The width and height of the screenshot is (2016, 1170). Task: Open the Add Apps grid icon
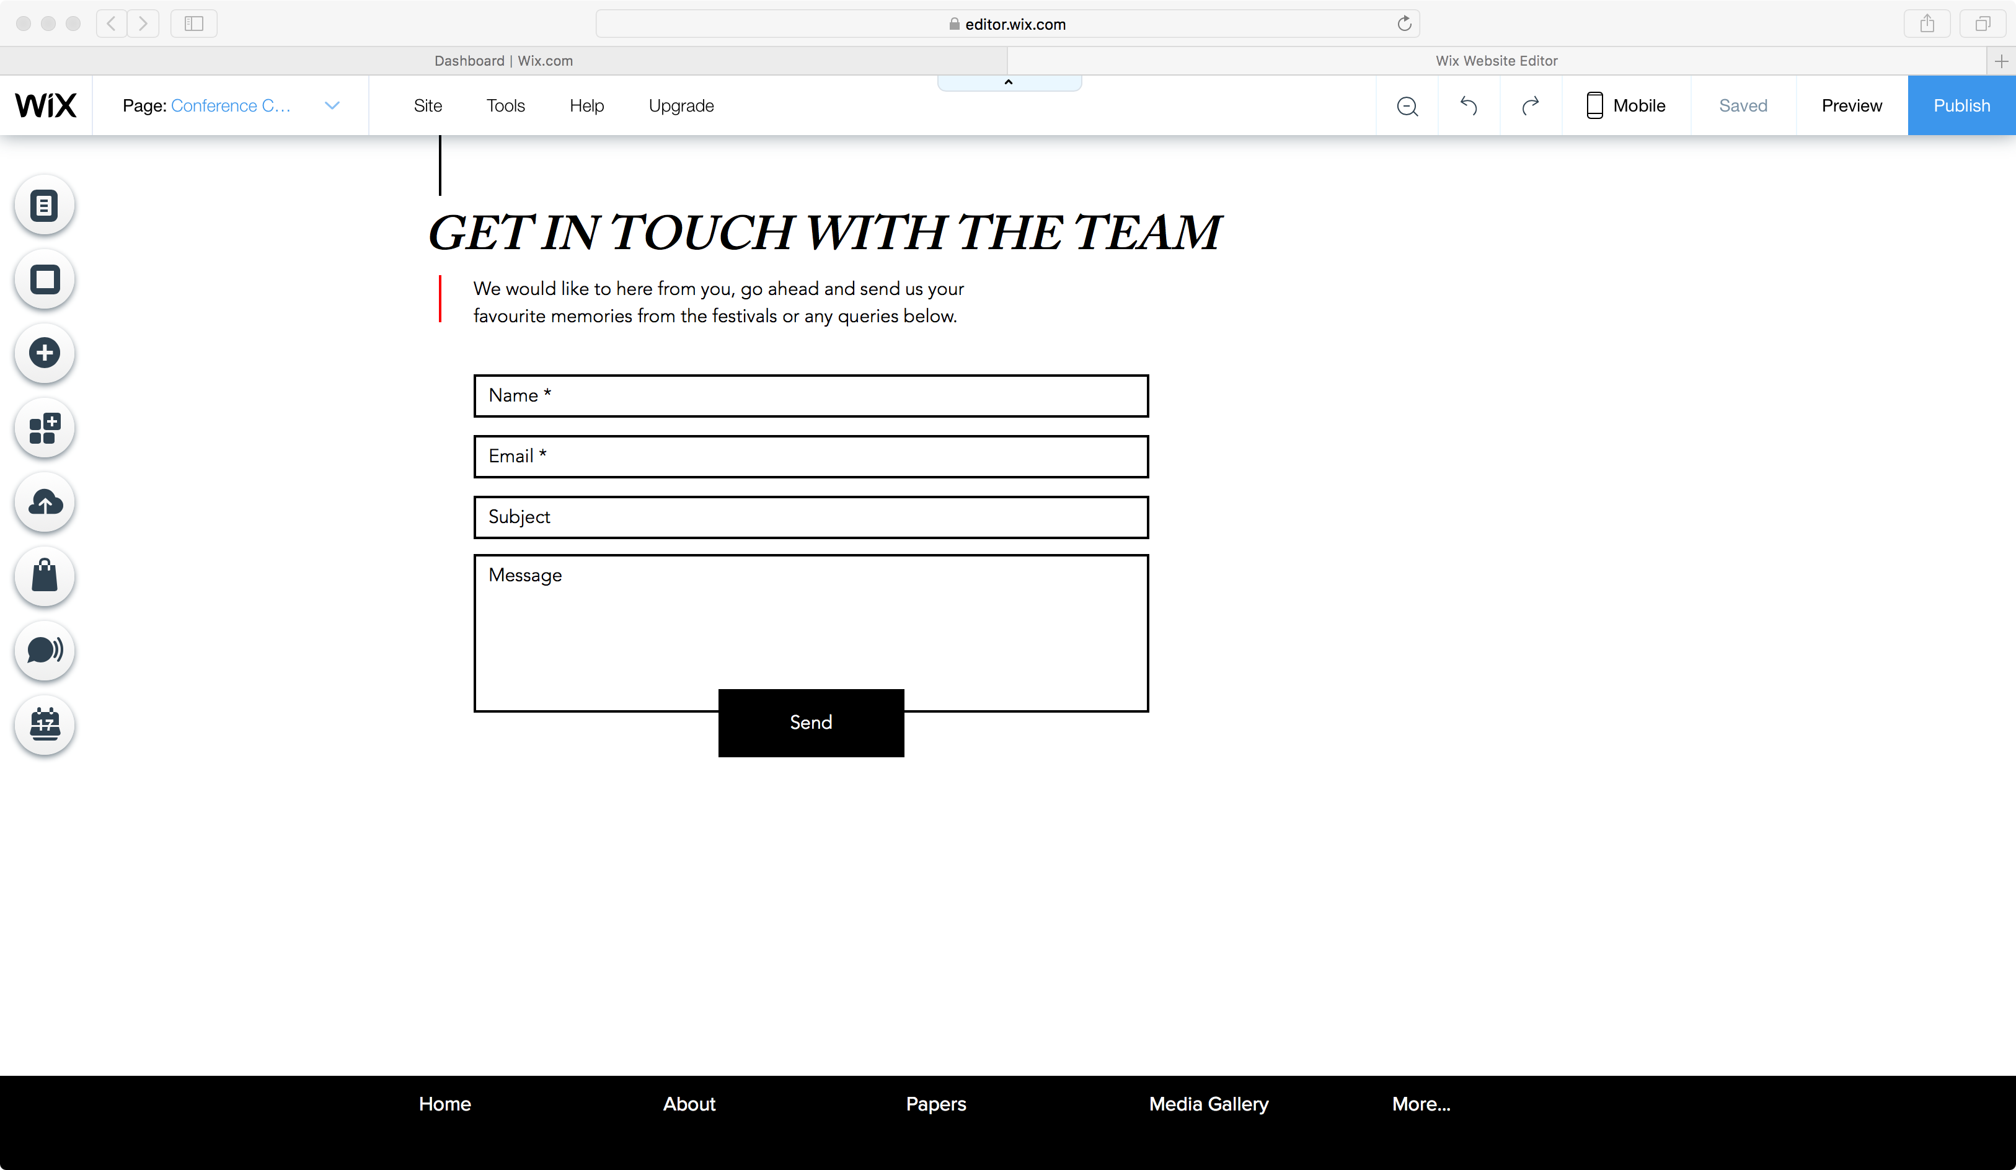coord(45,428)
